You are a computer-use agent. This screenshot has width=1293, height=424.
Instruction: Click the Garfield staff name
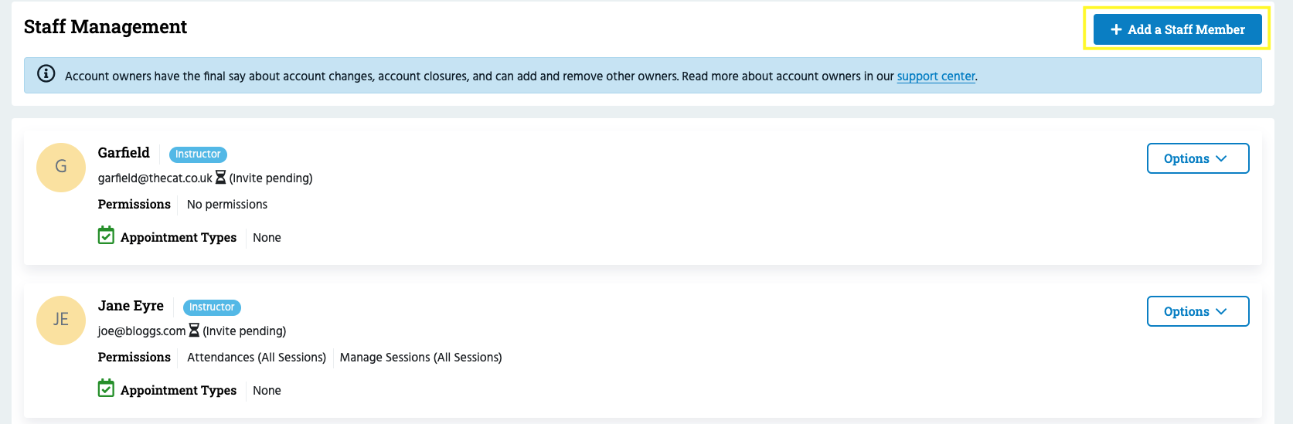point(124,153)
